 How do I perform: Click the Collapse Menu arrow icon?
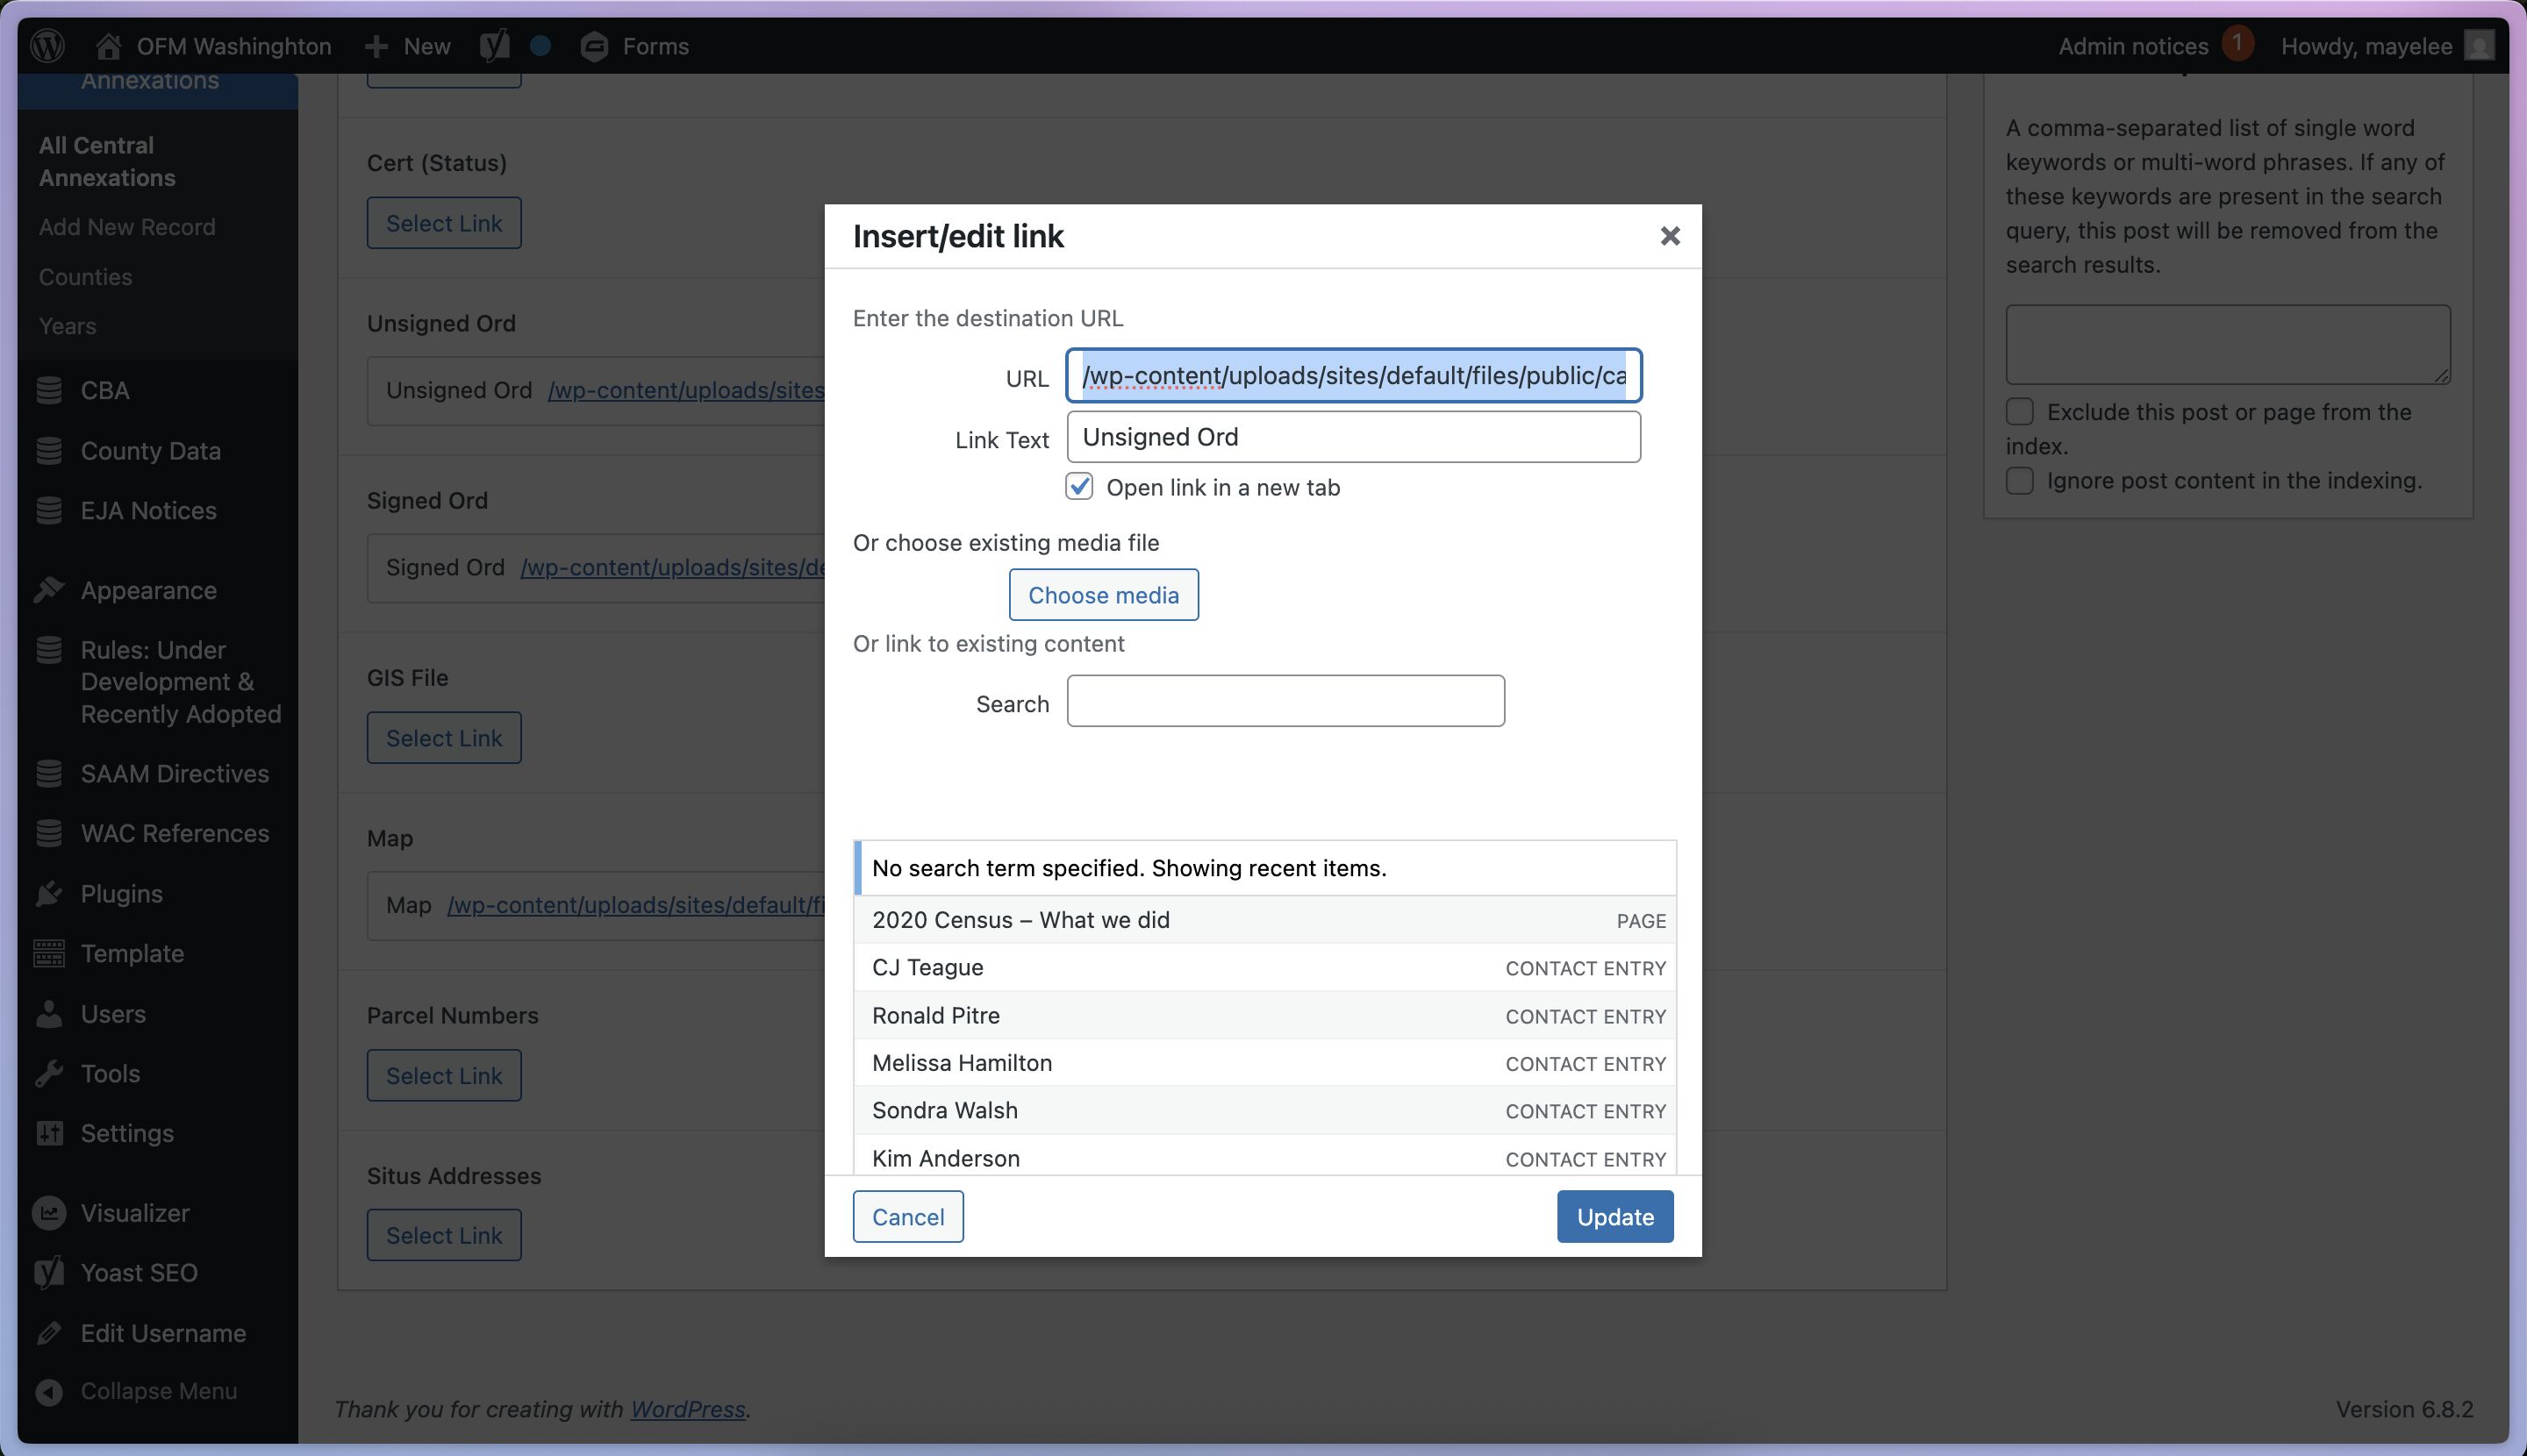coord(49,1392)
